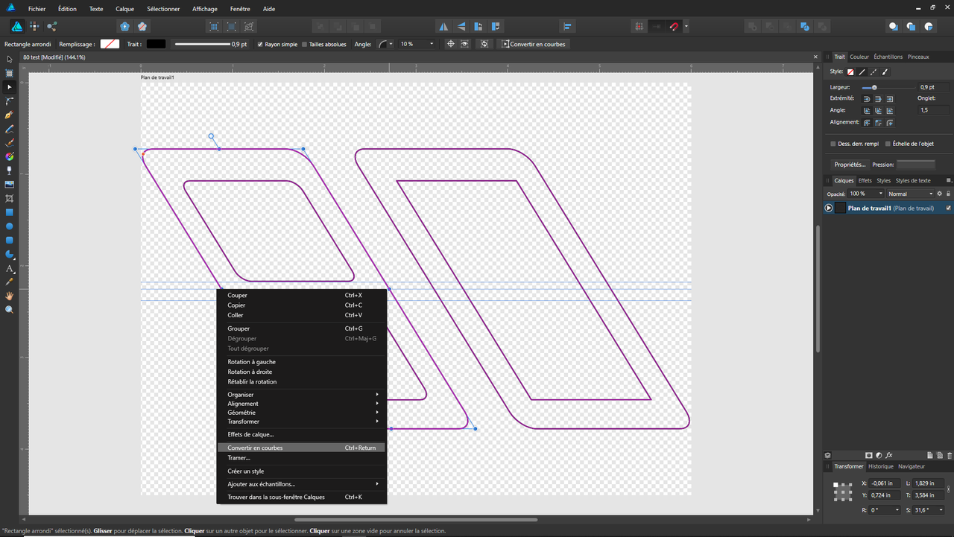Image resolution: width=954 pixels, height=537 pixels.
Task: Click the Show Rotation Center crosshair icon
Action: tap(450, 44)
